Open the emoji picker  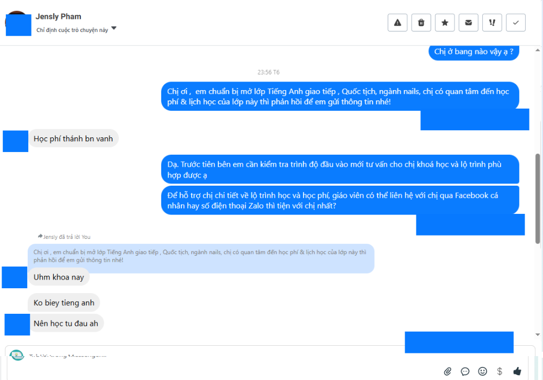[482, 371]
